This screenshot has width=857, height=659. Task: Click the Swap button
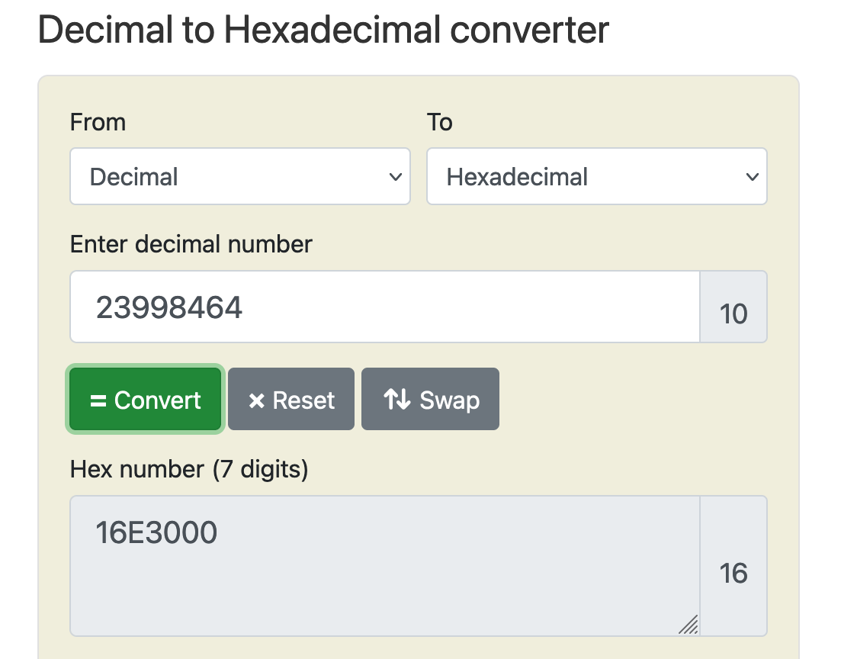(x=430, y=399)
